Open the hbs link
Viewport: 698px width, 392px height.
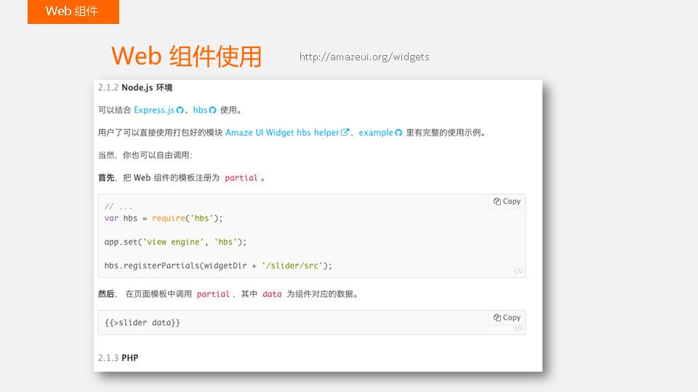200,110
